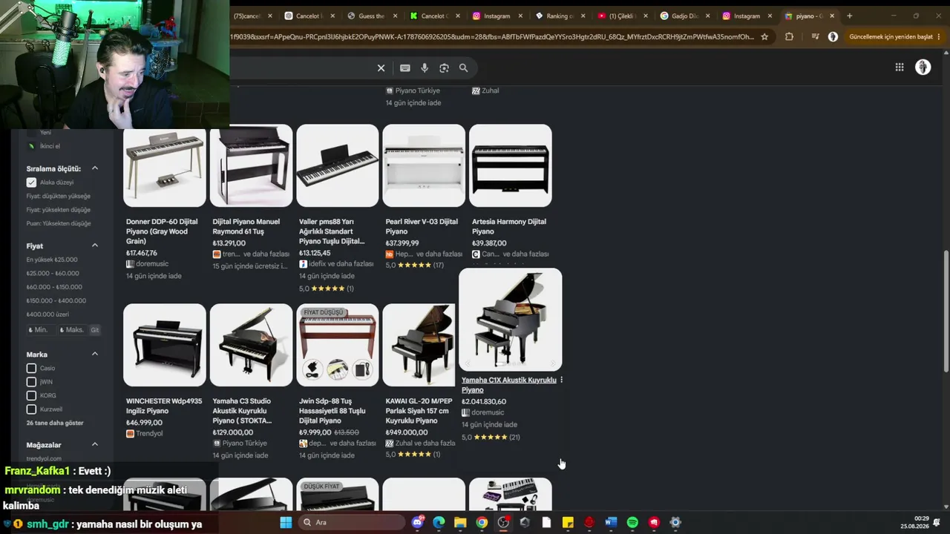Collapse the Marka filter section
950x534 pixels.
click(x=95, y=354)
